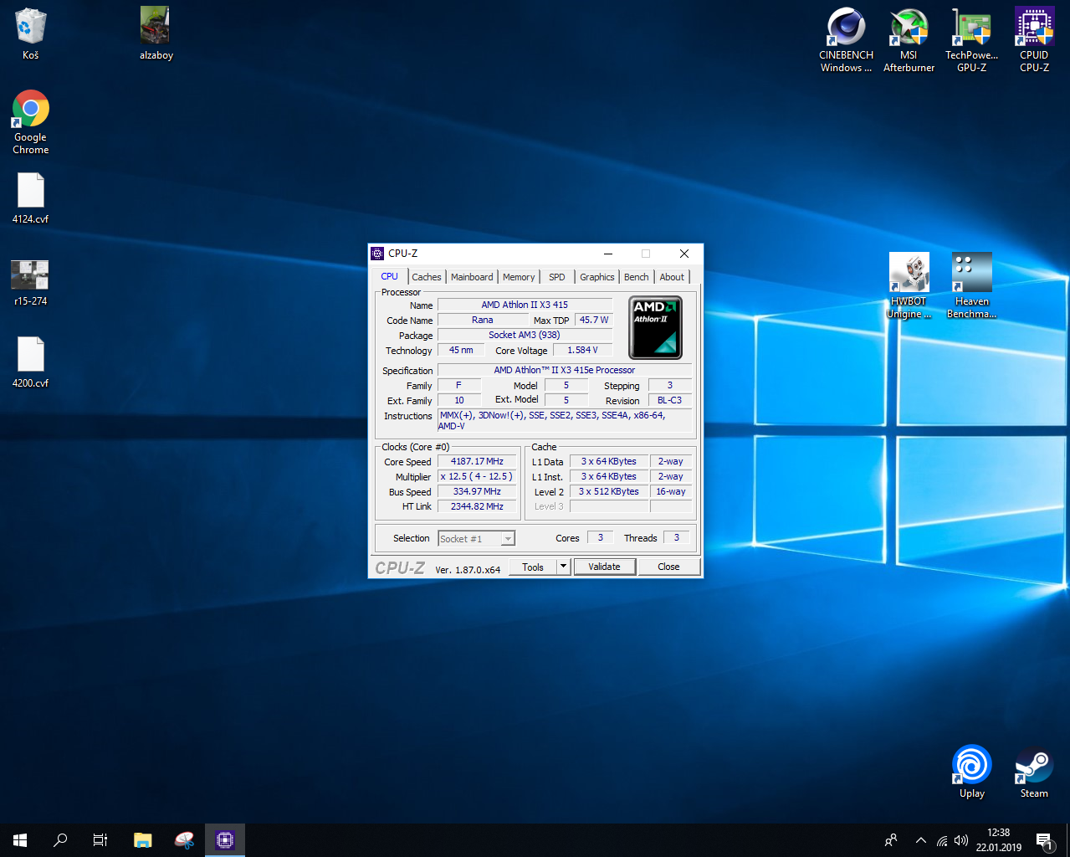Viewport: 1070px width, 857px height.
Task: Switch to the About tab
Action: click(672, 277)
